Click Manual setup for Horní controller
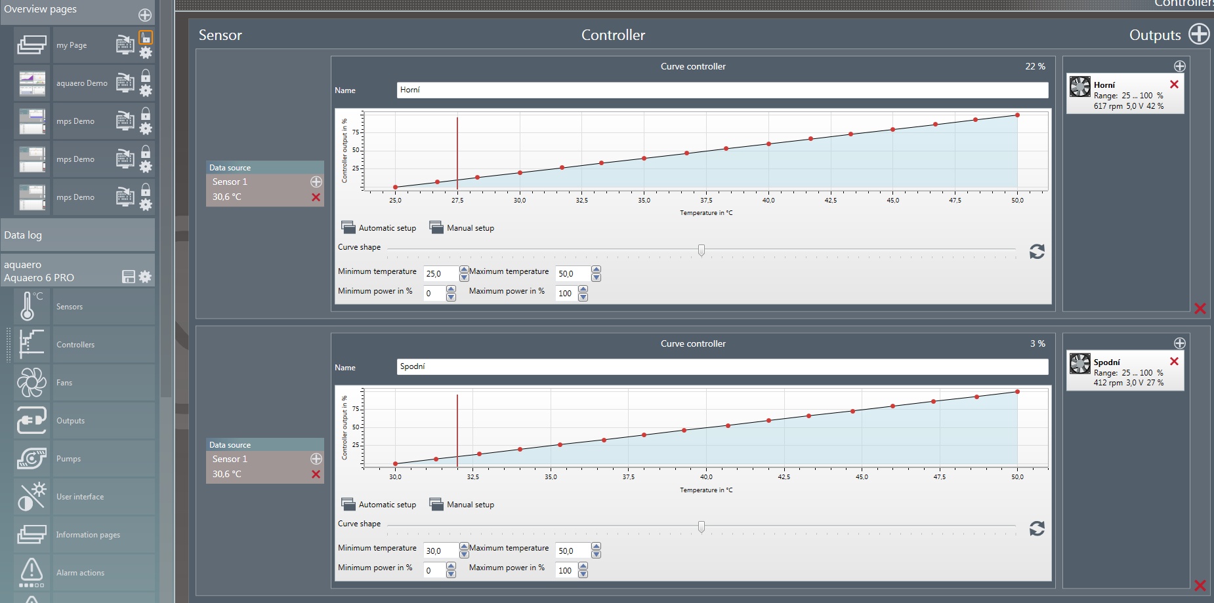Image resolution: width=1214 pixels, height=603 pixels. [x=462, y=227]
